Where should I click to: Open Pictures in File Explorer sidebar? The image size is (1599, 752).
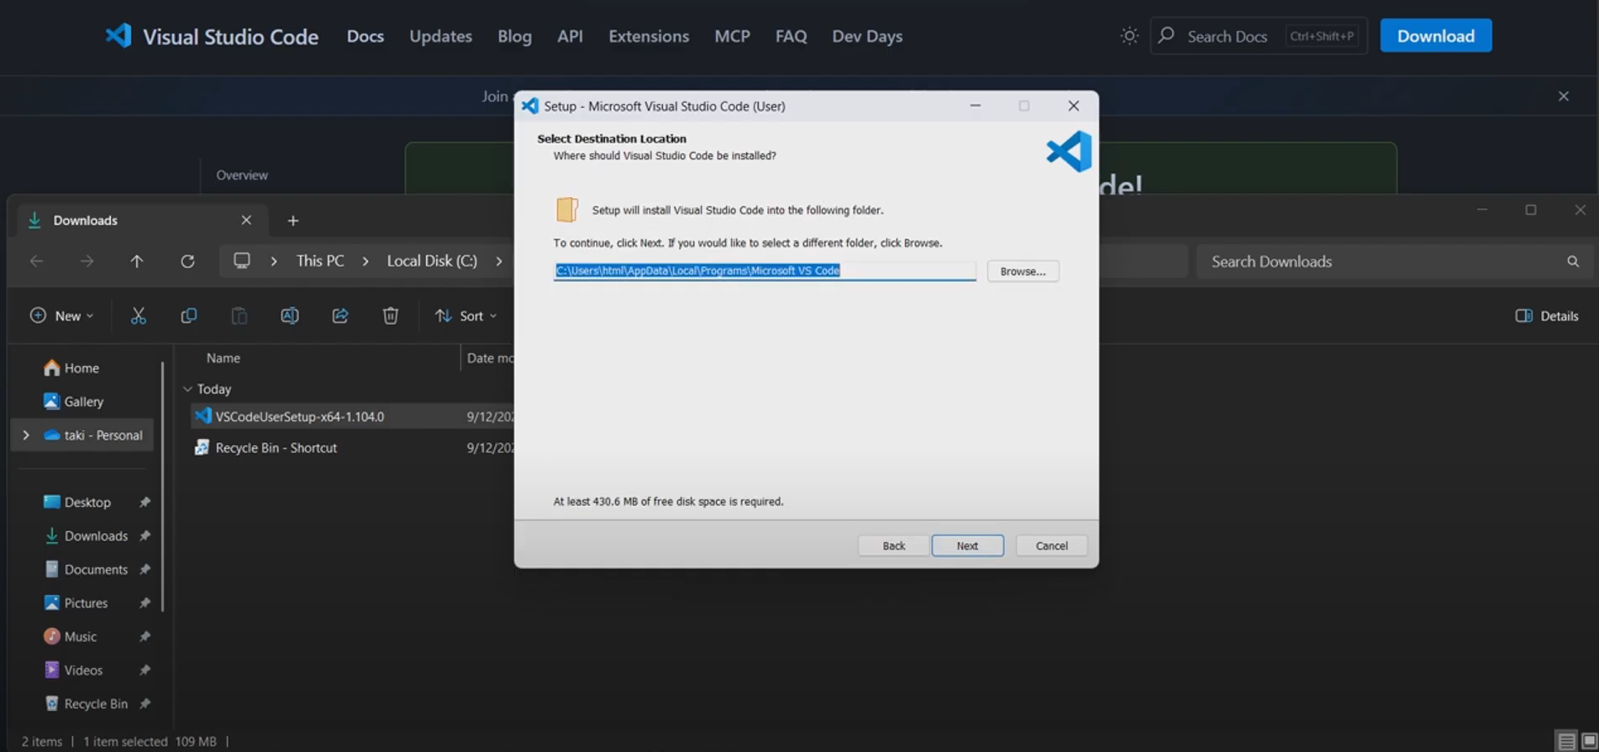[x=86, y=603]
